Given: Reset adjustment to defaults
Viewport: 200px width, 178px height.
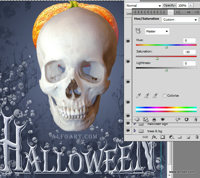Looking at the screenshot, I should click(x=187, y=120).
